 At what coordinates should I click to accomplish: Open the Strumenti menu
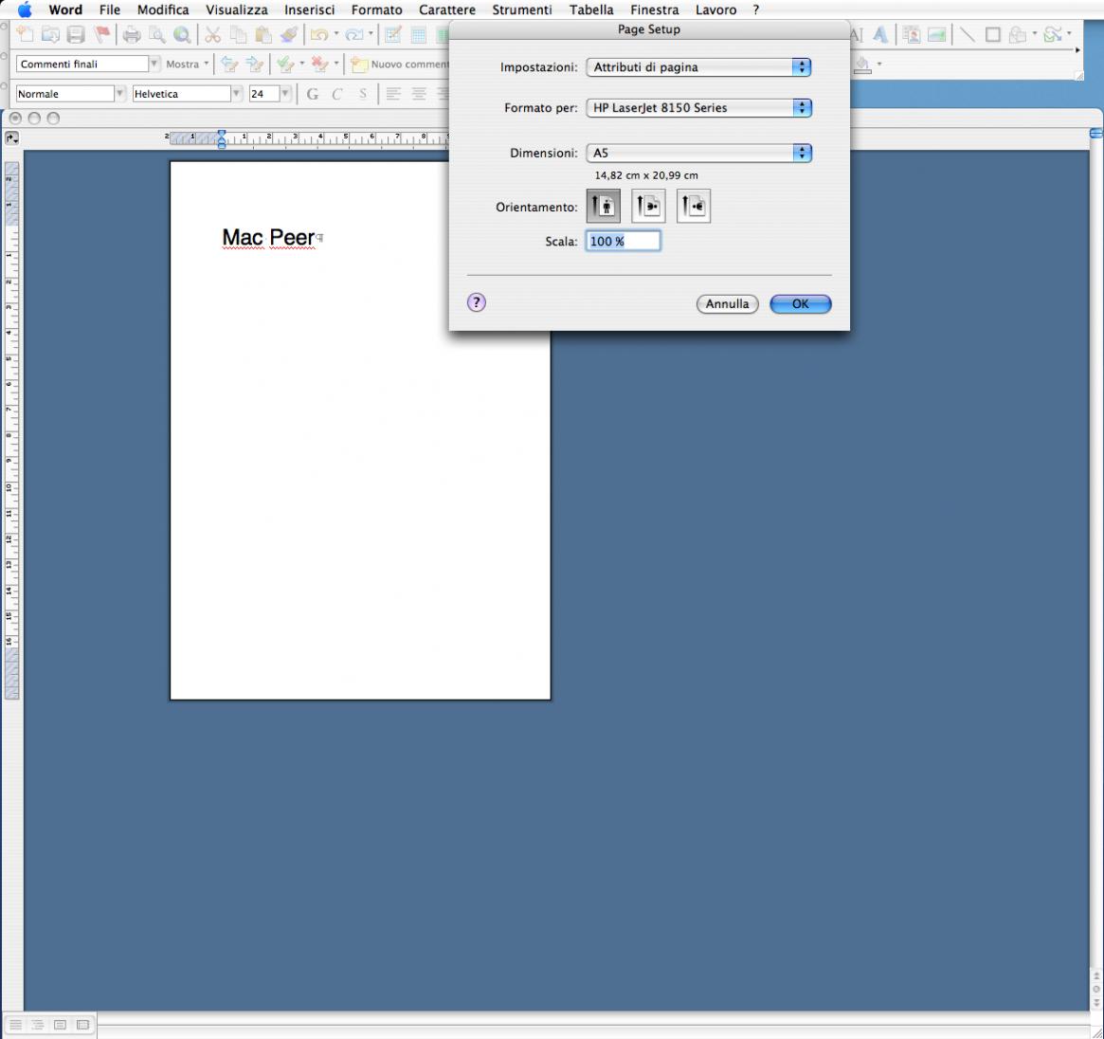tap(522, 9)
